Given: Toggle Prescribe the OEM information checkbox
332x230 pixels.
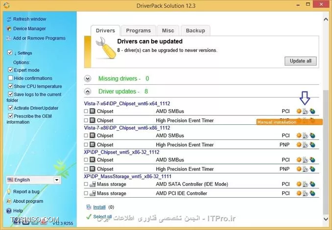Looking at the screenshot, I should coord(10,116).
